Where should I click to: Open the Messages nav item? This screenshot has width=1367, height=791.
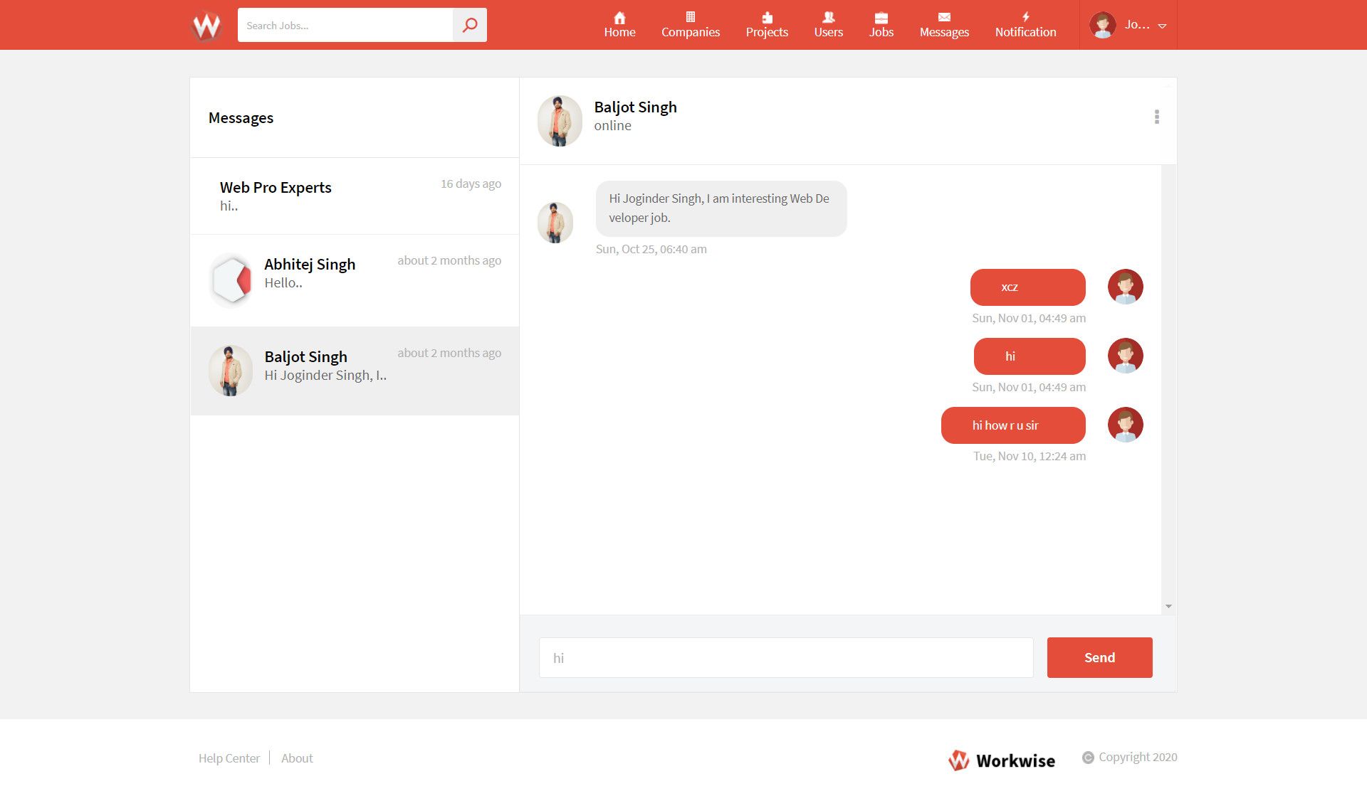pos(944,25)
